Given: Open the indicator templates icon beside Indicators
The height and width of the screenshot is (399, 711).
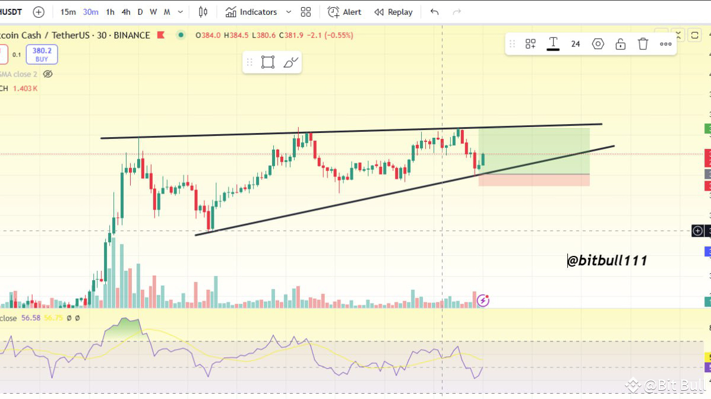Looking at the screenshot, I should [305, 11].
